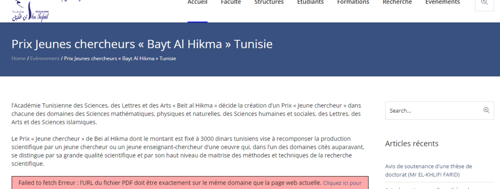Click the page title Prix Jeunes chercheurs heading
This screenshot has height=189, width=500.
(142, 44)
